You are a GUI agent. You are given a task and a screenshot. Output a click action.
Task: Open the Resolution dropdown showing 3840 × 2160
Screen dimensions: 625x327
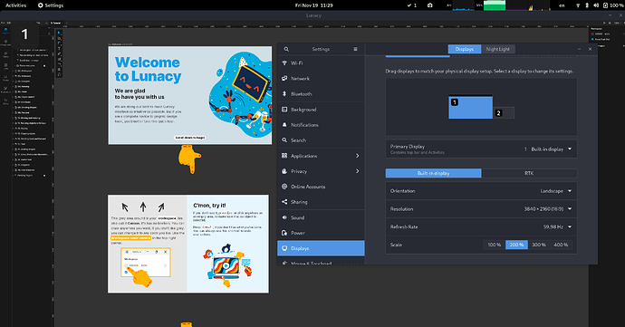[x=481, y=208]
